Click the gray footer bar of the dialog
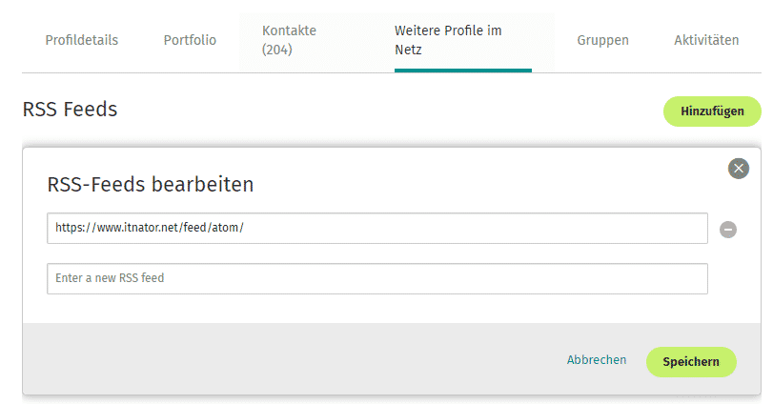Image resolution: width=773 pixels, height=404 pixels. pyautogui.click(x=392, y=358)
